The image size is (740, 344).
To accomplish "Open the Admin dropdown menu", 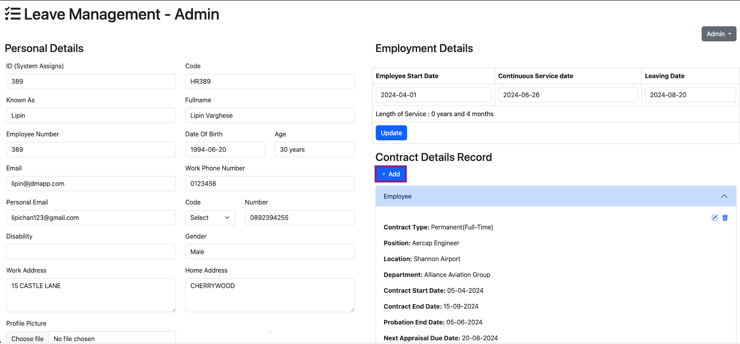I will pyautogui.click(x=718, y=34).
